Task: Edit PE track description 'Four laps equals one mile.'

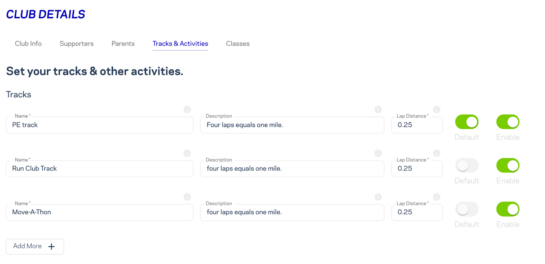Action: pos(292,125)
